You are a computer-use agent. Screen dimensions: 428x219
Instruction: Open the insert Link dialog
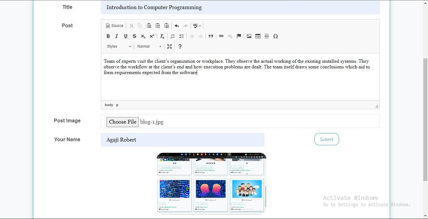(x=221, y=36)
